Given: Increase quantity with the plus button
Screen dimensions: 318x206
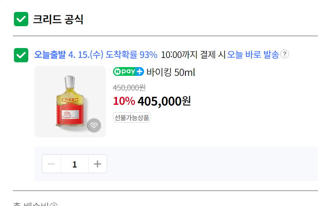Looking at the screenshot, I should click(98, 164).
